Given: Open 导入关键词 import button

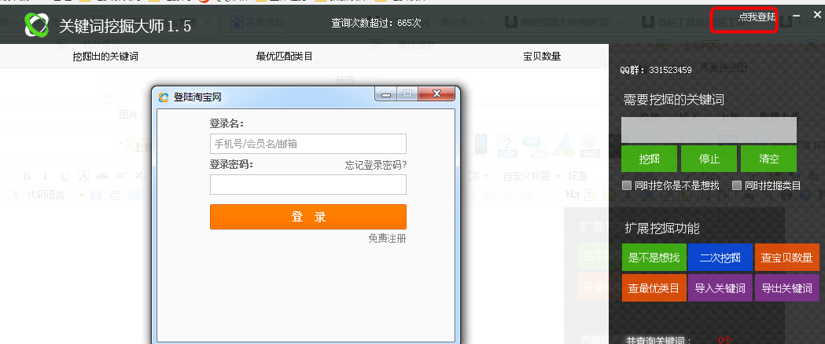Looking at the screenshot, I should [720, 287].
